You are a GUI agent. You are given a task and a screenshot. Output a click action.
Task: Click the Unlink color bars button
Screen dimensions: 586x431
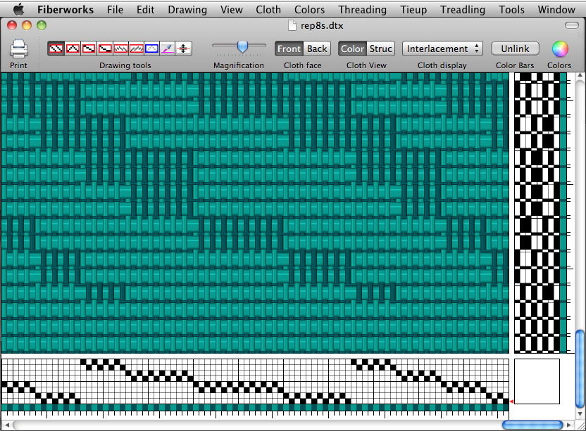point(515,49)
